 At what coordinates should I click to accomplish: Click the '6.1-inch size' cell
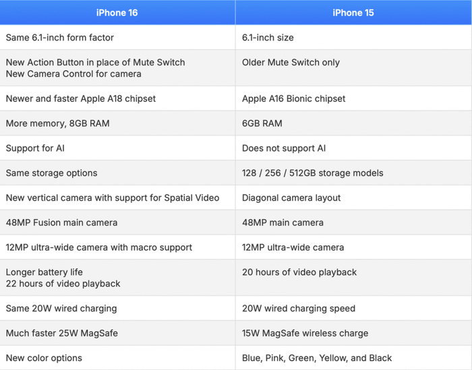pyautogui.click(x=268, y=38)
